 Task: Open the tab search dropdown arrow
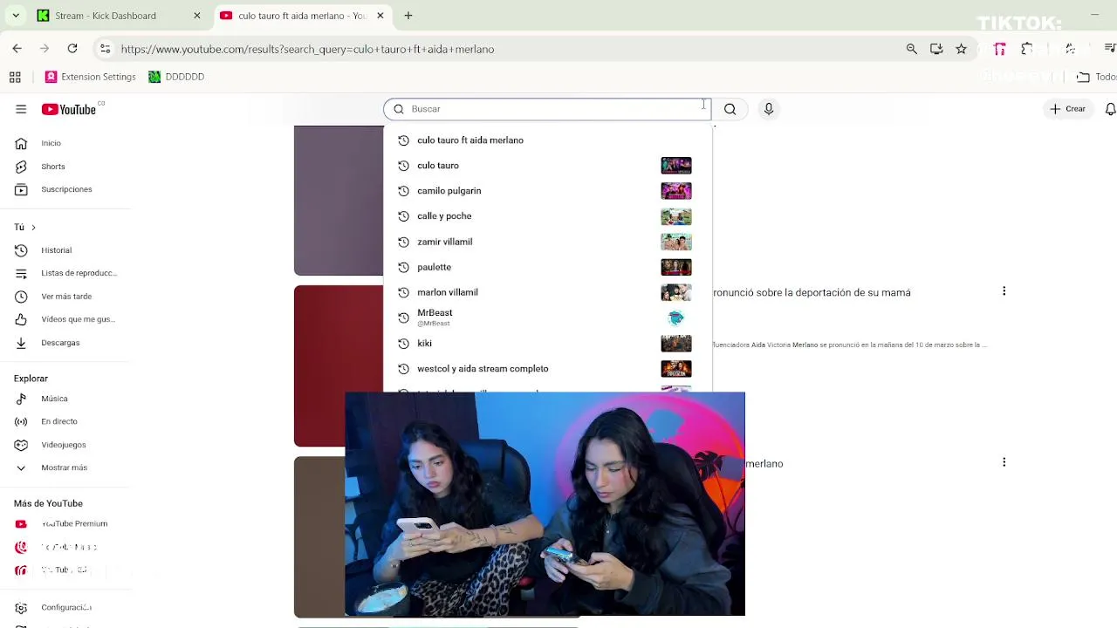point(16,16)
